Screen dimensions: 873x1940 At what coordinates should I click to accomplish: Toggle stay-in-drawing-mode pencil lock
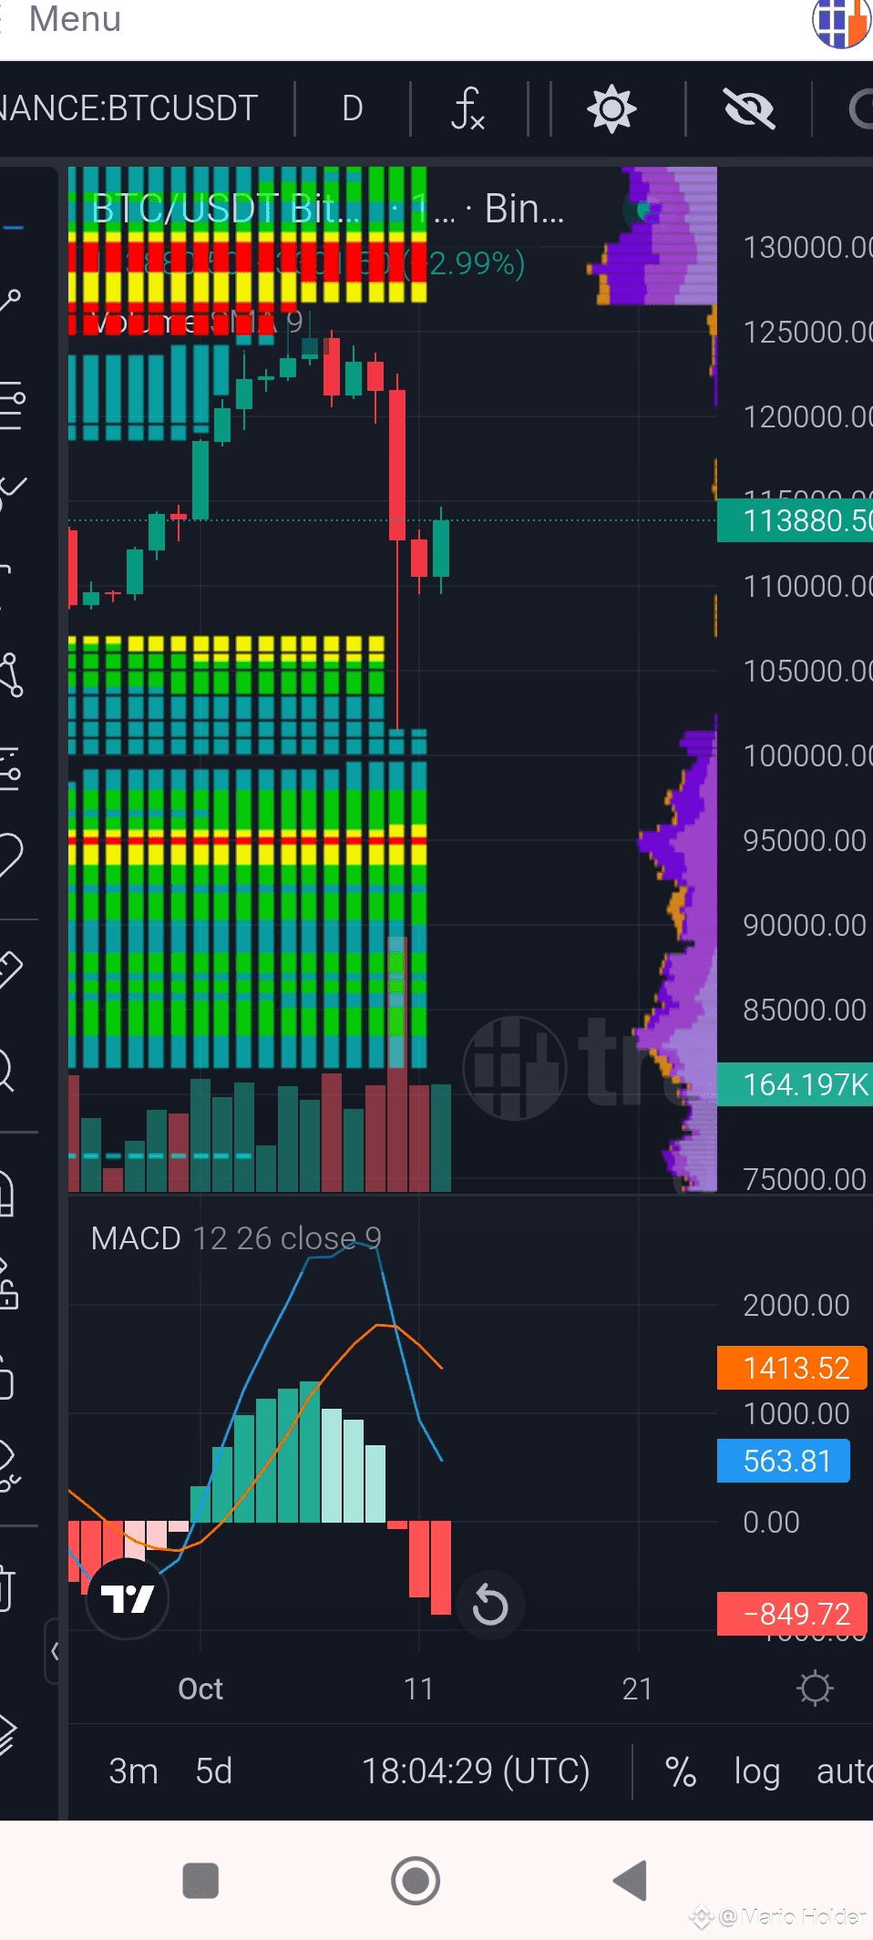(9, 1284)
